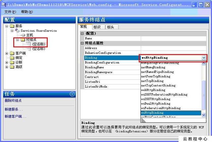The height and width of the screenshot is (142, 212).
Task: Click the 绑定 folder icon
Action: point(12,58)
